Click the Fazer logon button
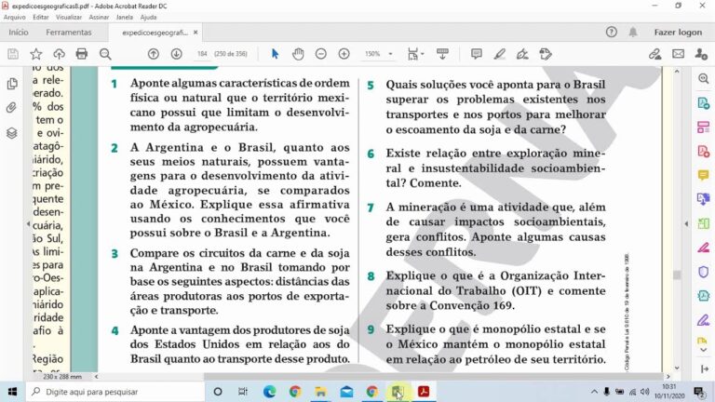 tap(678, 33)
